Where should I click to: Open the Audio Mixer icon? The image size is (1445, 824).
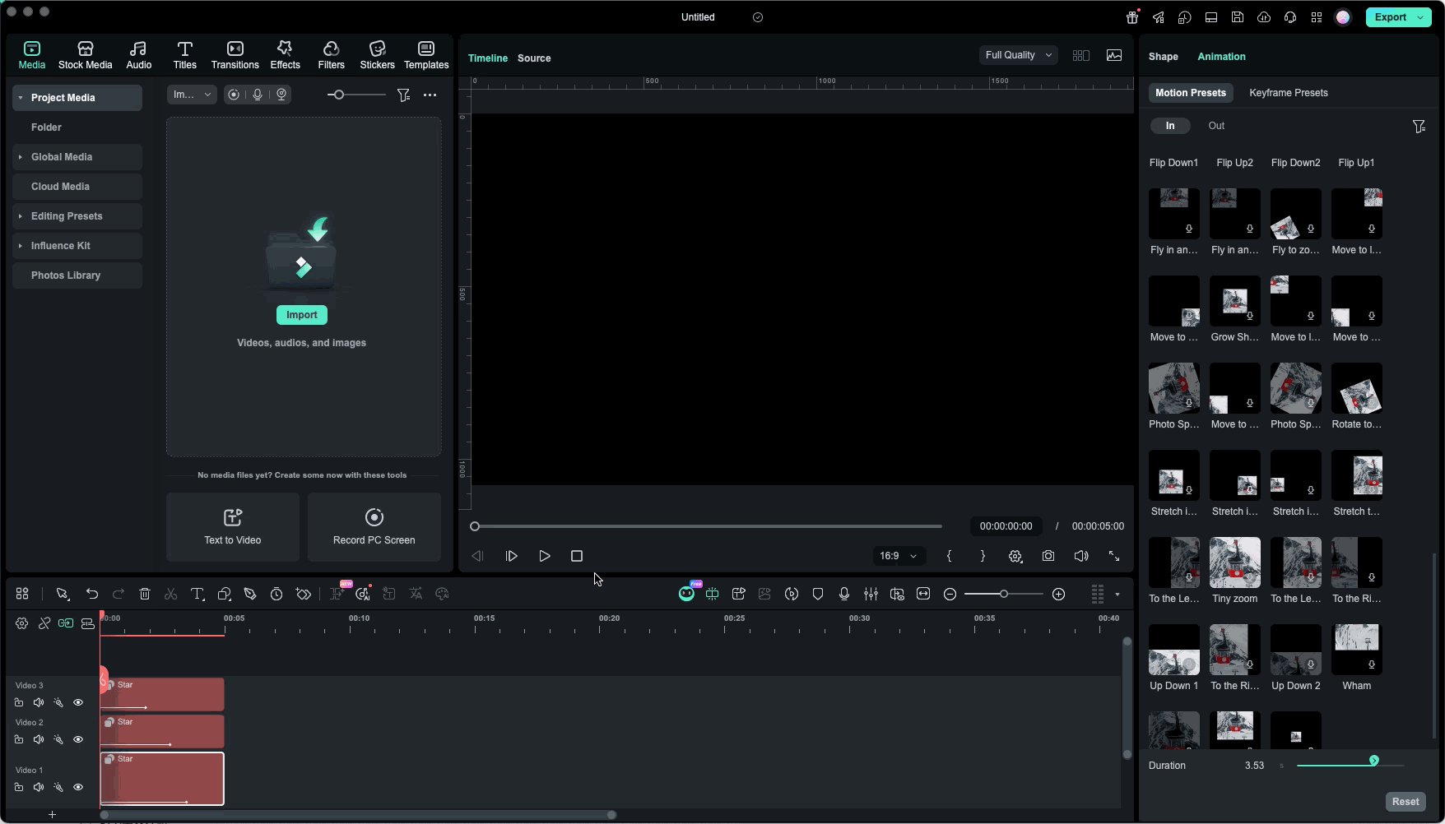[x=871, y=594]
